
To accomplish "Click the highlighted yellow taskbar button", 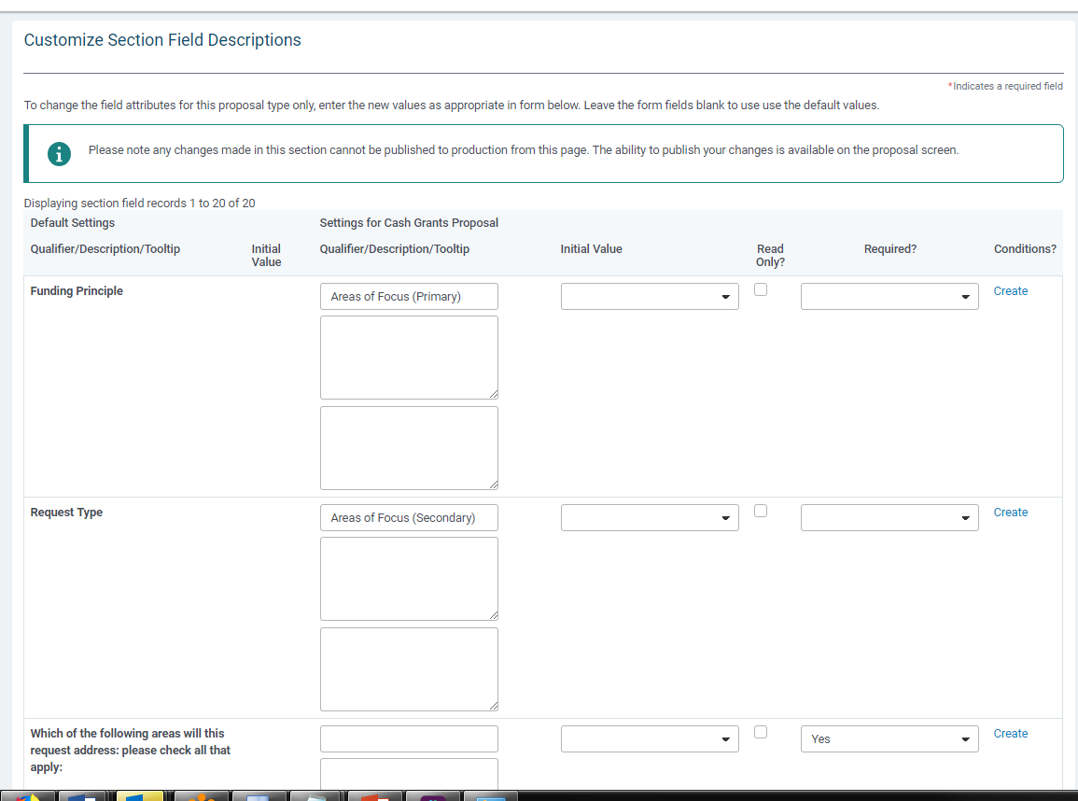I will pyautogui.click(x=140, y=796).
